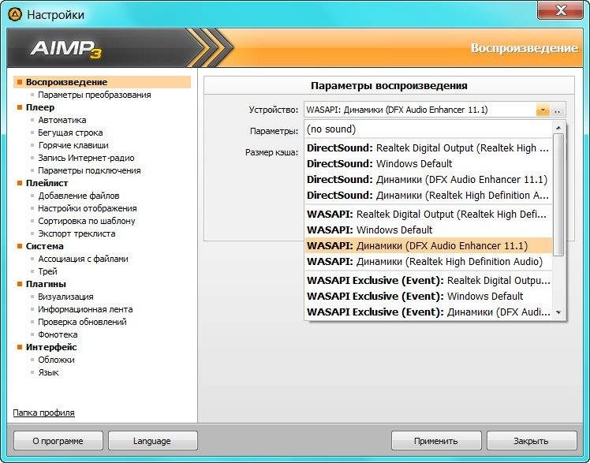Viewport: 590px width, 463px height.
Task: Close settings with Закрыть button
Action: click(532, 441)
